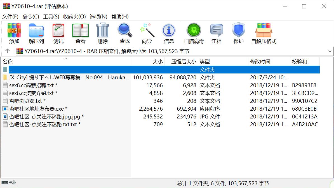Image resolution: width=334 pixels, height=188 pixels.
Task: Open the 查找 (Find) magnifier tool
Action: pyautogui.click(x=125, y=34)
